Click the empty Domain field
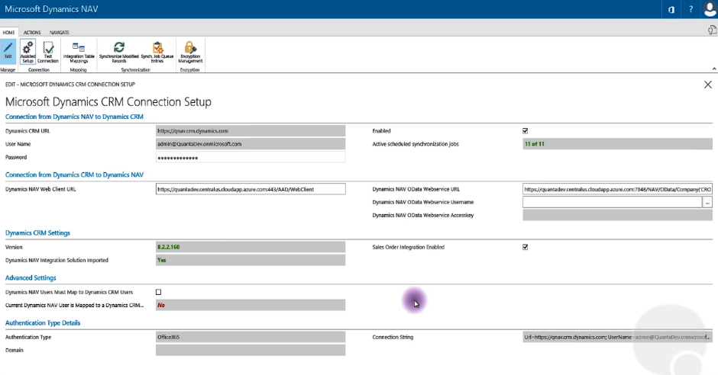Viewport: 718px width, 375px height. 251,351
